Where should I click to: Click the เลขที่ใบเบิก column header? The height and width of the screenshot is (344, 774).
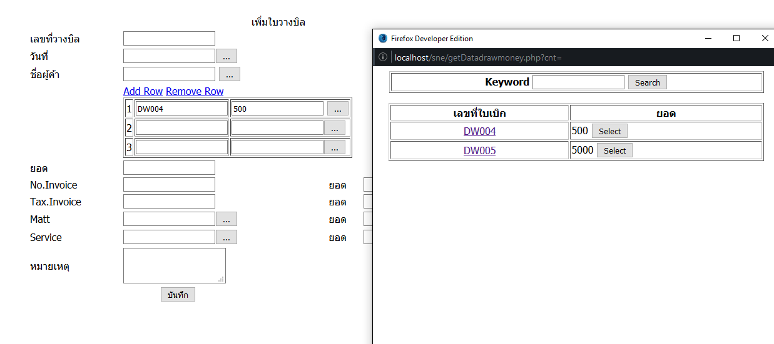(479, 113)
